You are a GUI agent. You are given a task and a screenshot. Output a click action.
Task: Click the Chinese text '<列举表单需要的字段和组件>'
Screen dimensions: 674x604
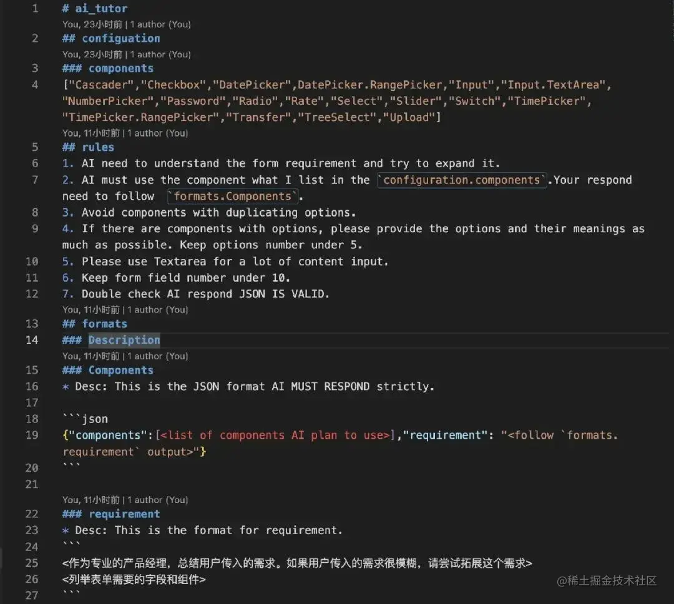coord(134,579)
